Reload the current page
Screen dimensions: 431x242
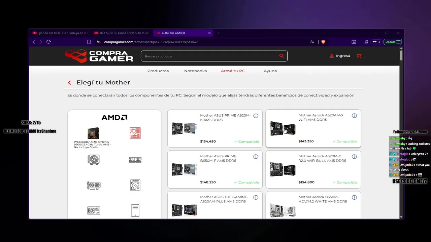click(48, 42)
